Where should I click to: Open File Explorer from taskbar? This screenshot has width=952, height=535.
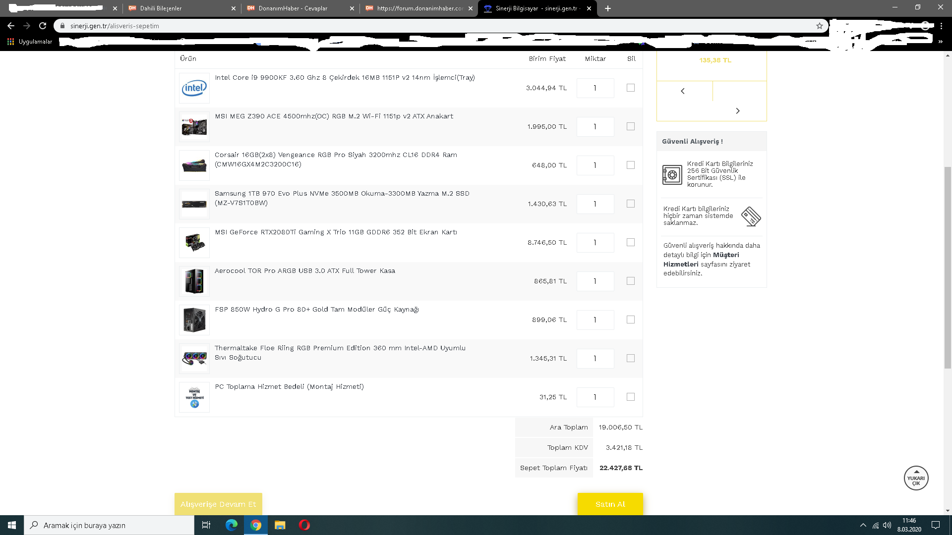pyautogui.click(x=280, y=525)
